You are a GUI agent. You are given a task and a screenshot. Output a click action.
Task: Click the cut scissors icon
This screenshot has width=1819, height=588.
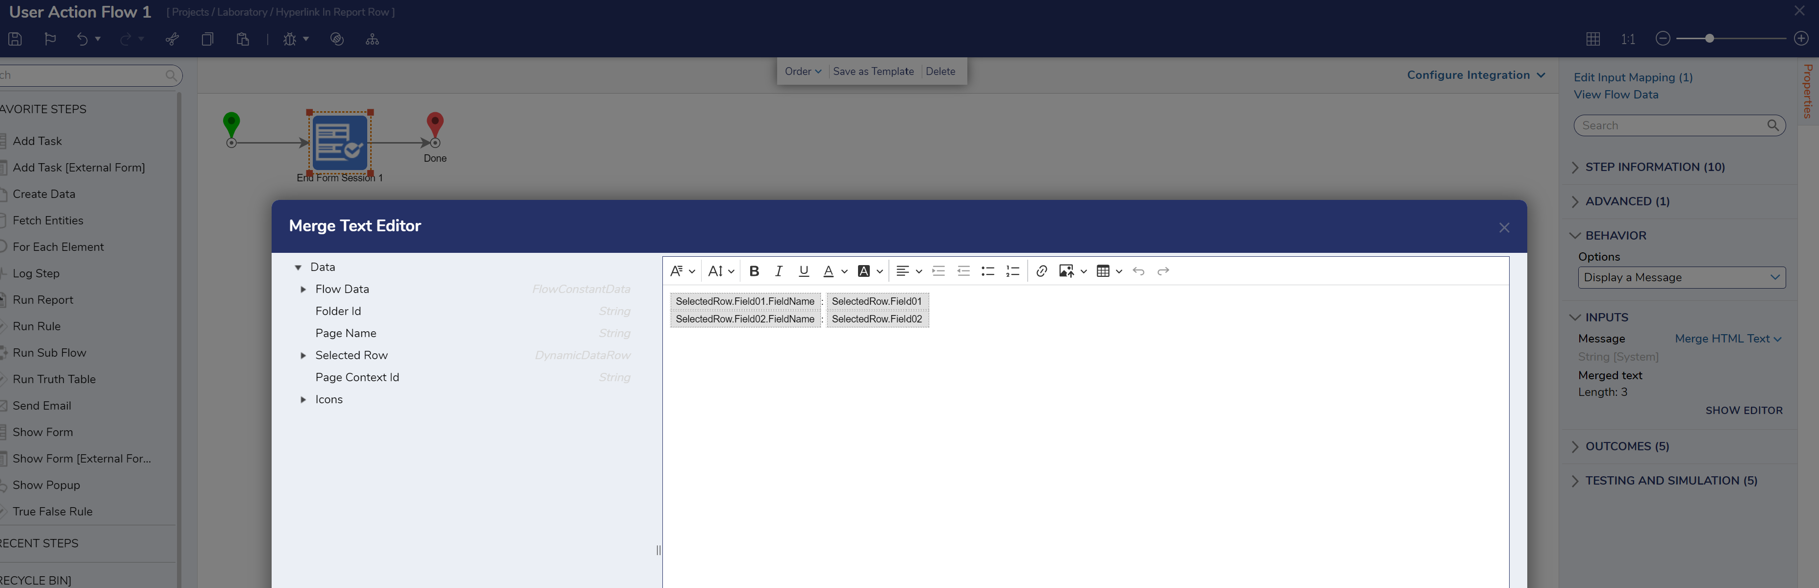point(172,40)
